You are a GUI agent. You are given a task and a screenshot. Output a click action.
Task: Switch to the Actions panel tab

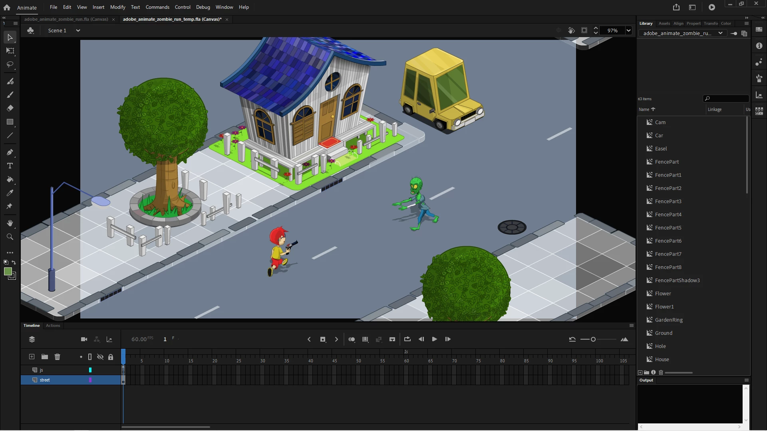[x=53, y=326]
